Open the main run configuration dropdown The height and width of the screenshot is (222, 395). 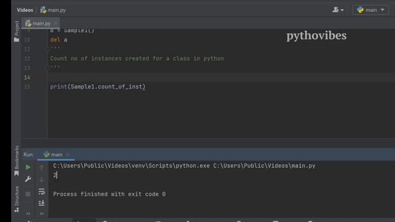[x=370, y=10]
